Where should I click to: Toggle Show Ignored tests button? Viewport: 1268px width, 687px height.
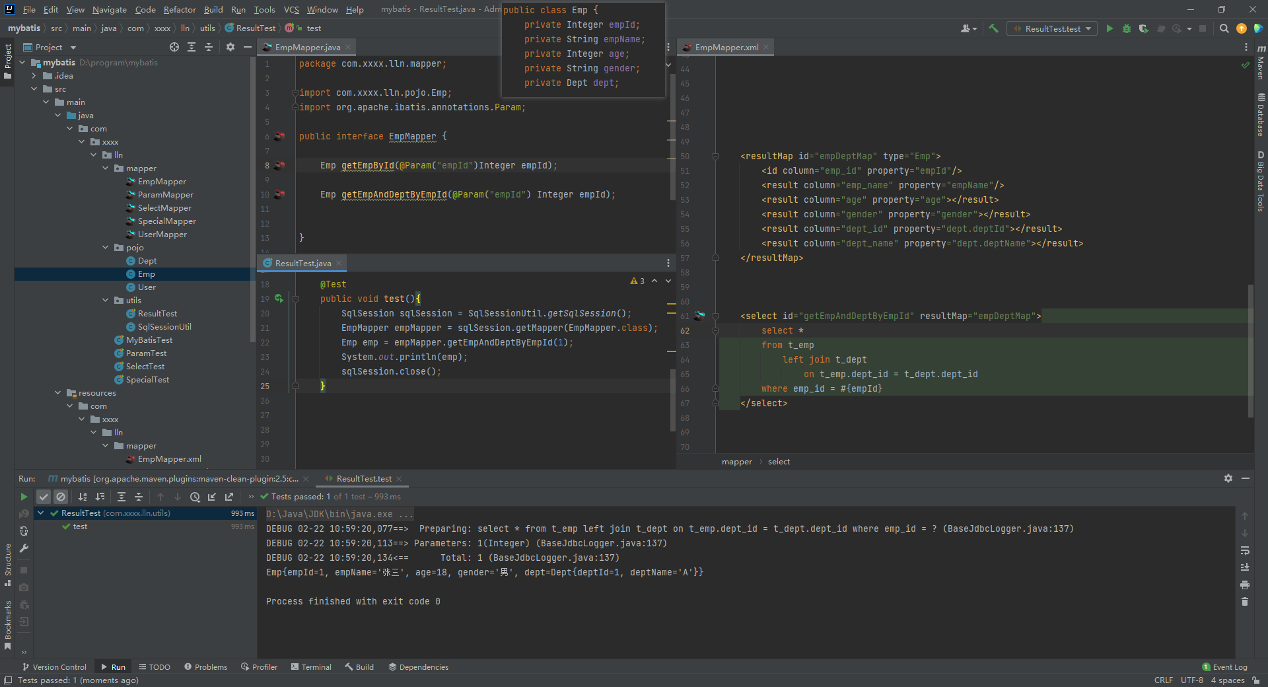click(61, 497)
